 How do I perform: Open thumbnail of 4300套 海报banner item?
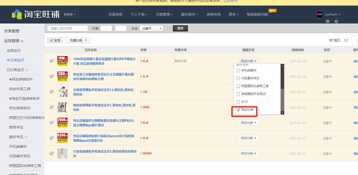[x=62, y=138]
